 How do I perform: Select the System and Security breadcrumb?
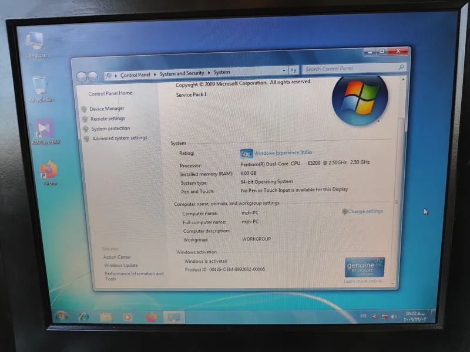[182, 73]
